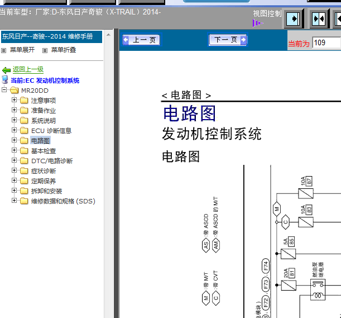Go to previous page with 上一页

pos(142,40)
